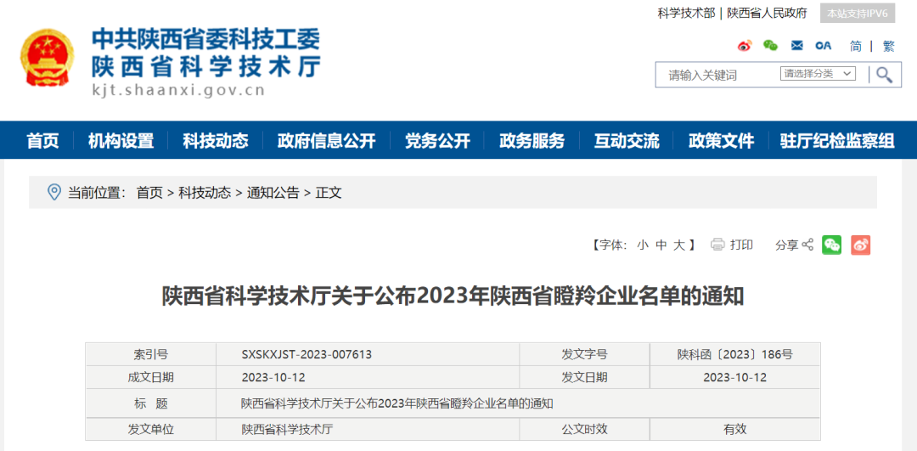Share article via red Weibo button
This screenshot has height=451, width=917.
pos(861,245)
